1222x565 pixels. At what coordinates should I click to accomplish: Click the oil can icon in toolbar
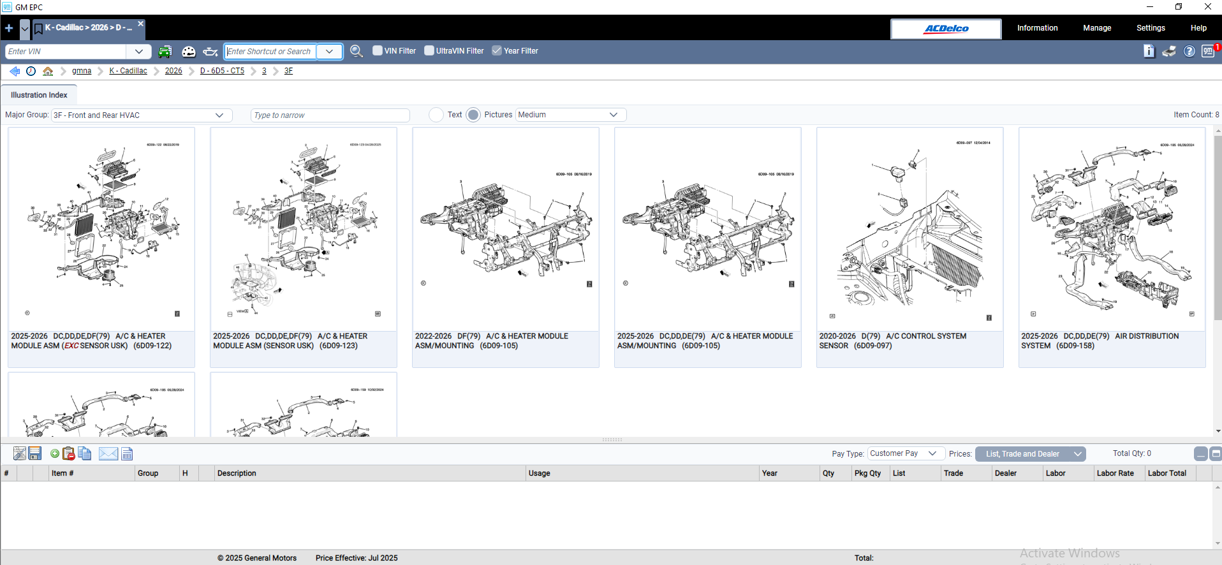(x=210, y=52)
